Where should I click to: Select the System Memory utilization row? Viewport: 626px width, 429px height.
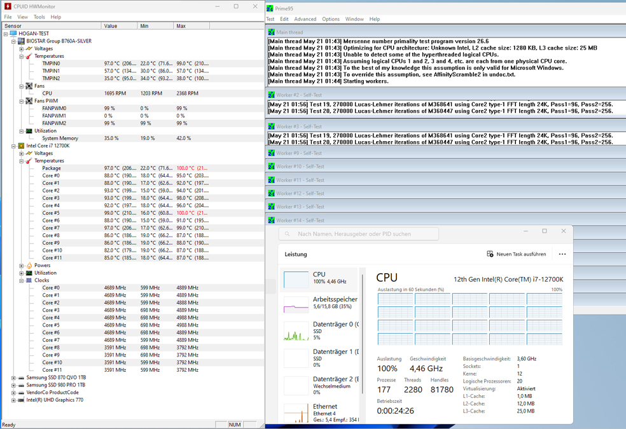coord(134,139)
